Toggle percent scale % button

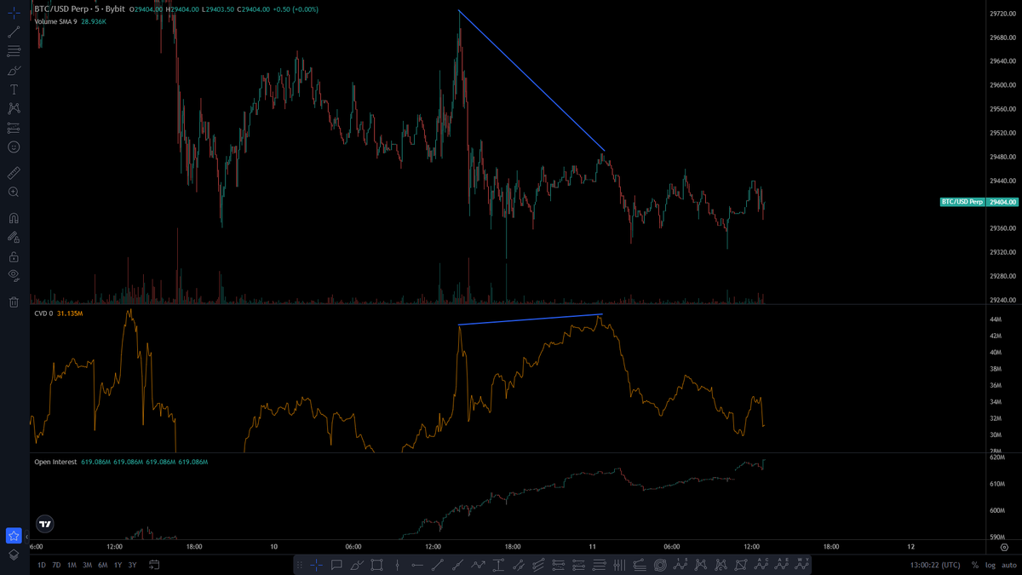[x=974, y=566]
